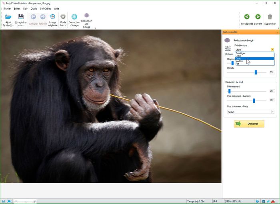Click the Supprimer trash icon
This screenshot has width=280, height=204.
(270, 17)
